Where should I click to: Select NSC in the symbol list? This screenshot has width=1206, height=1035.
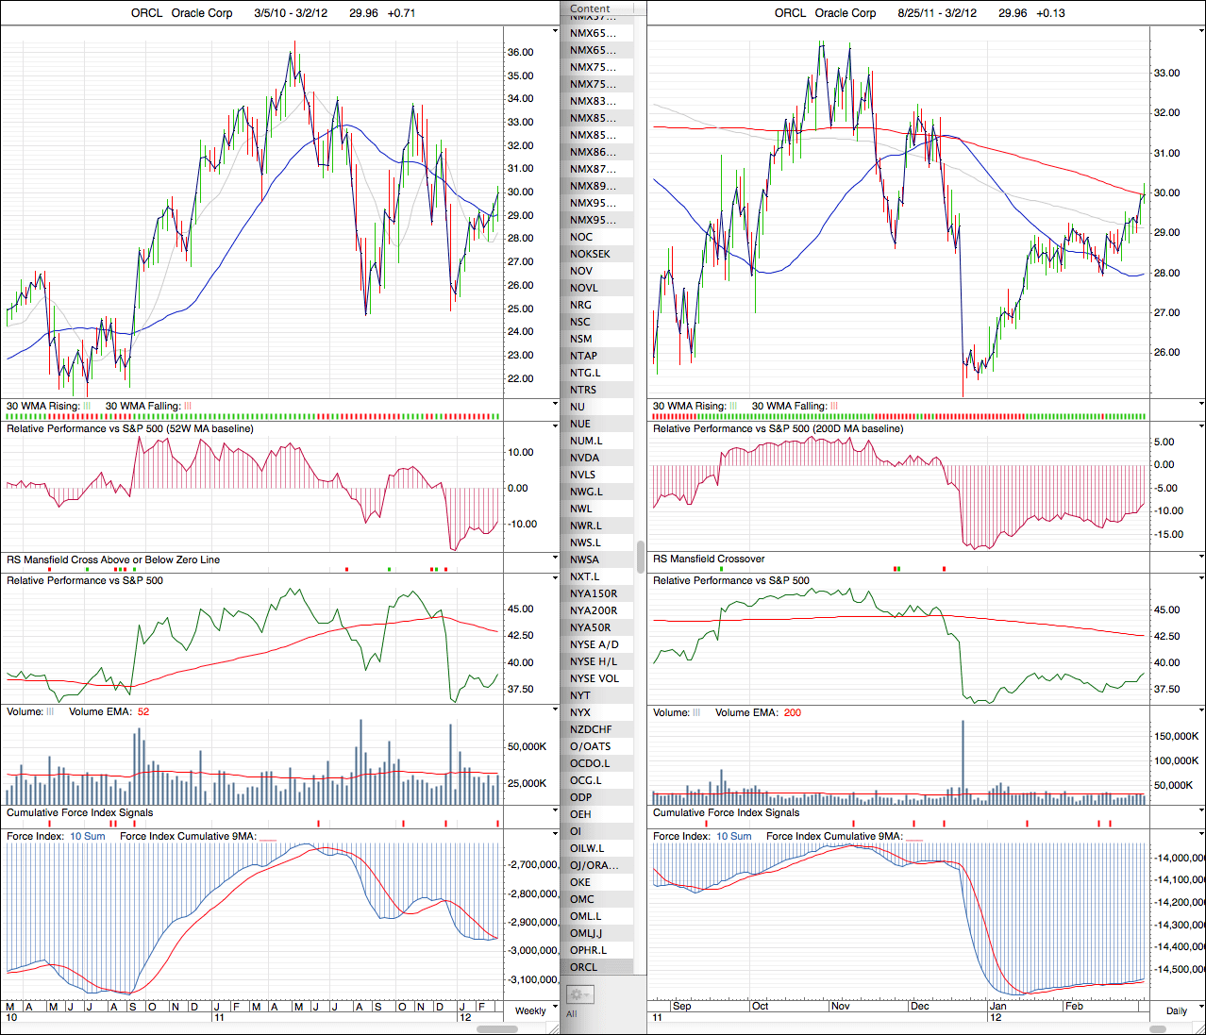click(x=598, y=322)
